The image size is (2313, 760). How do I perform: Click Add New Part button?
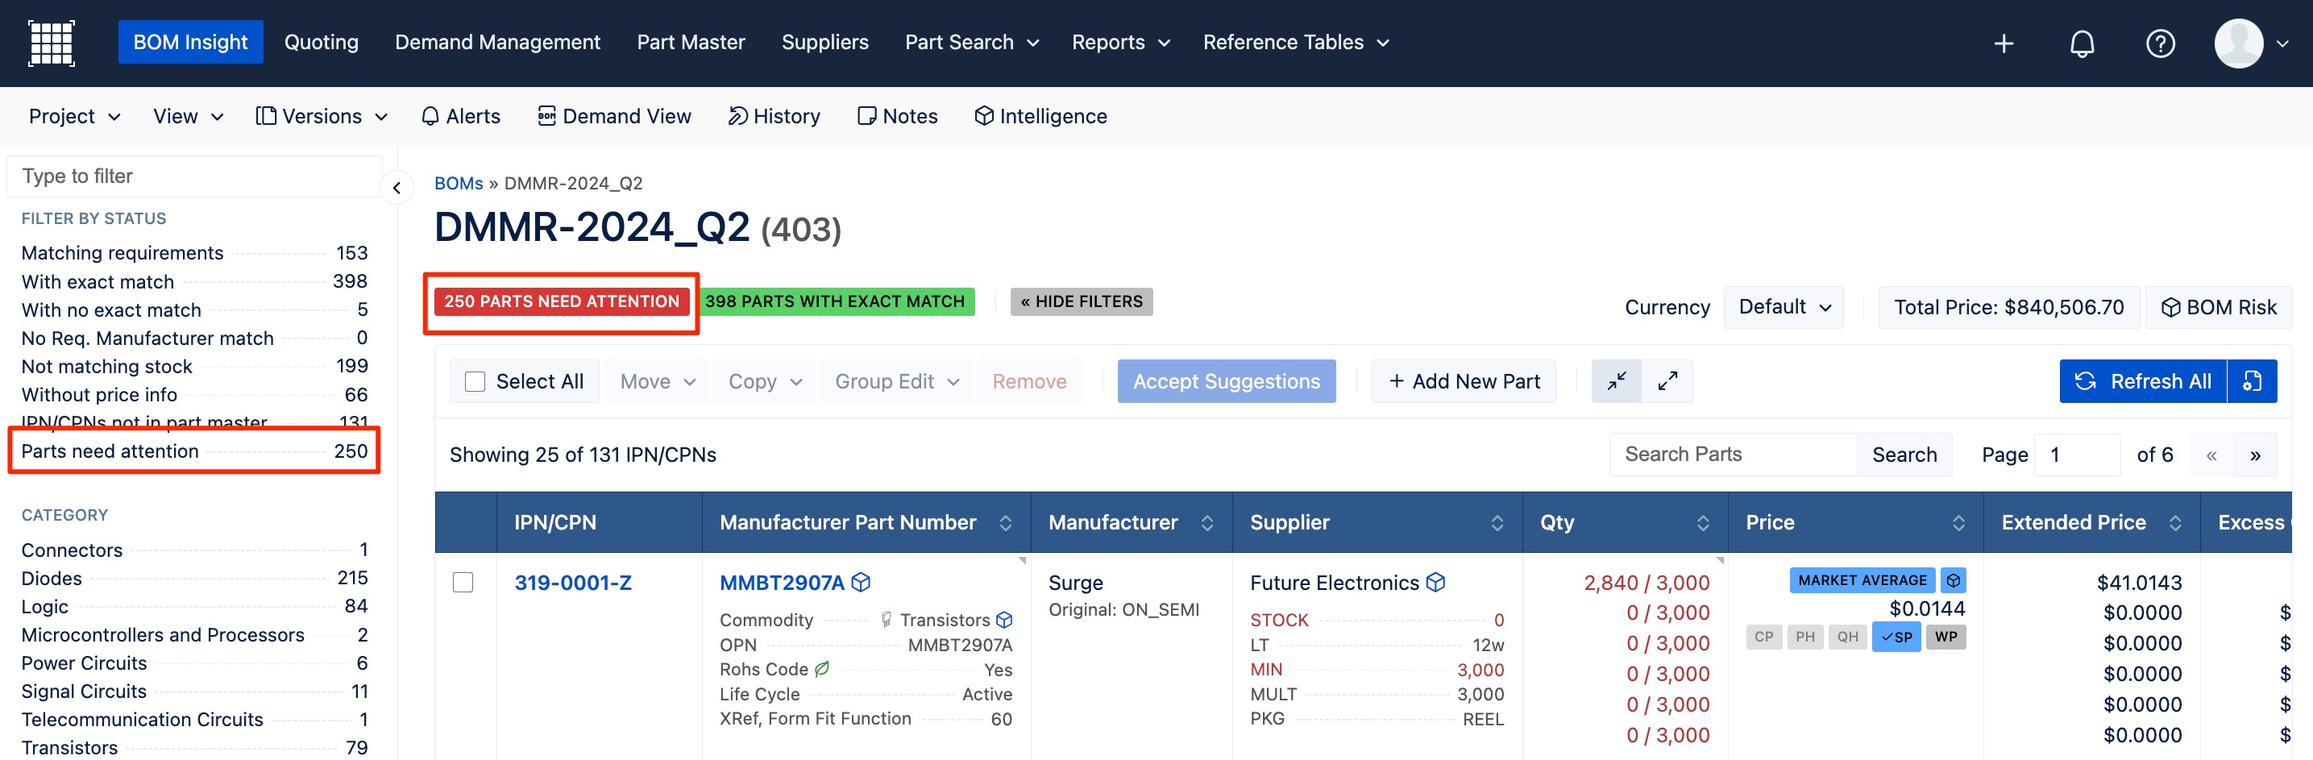coord(1463,381)
